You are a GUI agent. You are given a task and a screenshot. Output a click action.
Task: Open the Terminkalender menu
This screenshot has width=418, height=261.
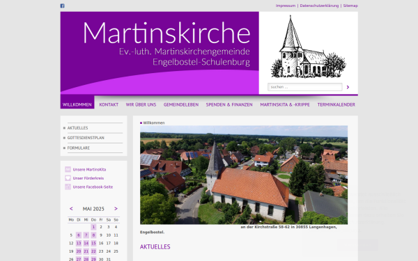click(336, 104)
